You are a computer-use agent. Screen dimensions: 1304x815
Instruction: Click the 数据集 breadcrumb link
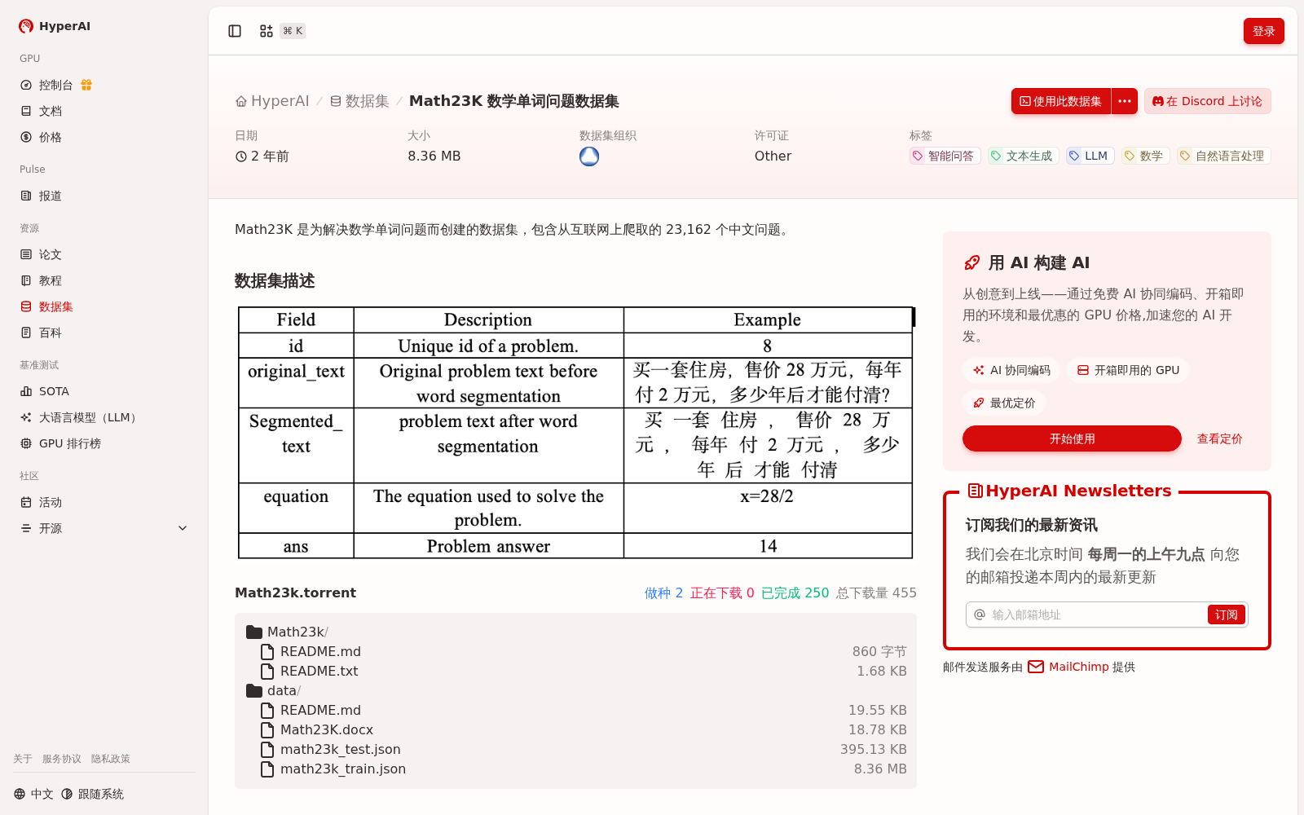click(359, 101)
